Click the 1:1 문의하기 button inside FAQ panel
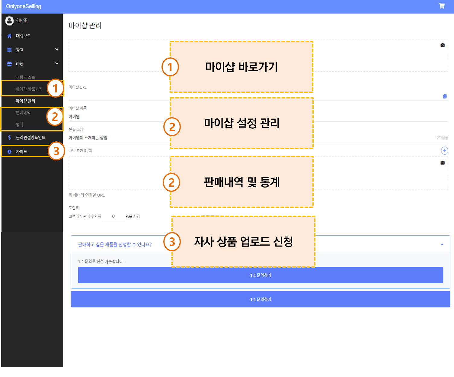Image resolution: width=454 pixels, height=377 pixels. coord(260,275)
